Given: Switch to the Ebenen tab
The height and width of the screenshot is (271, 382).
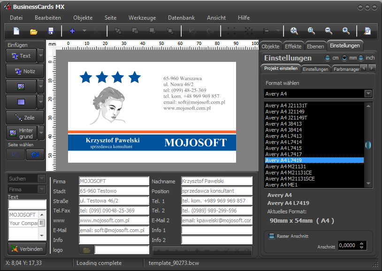Looking at the screenshot, I should 315,46.
